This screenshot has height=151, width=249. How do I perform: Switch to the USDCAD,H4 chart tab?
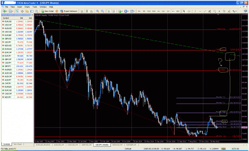73,145
